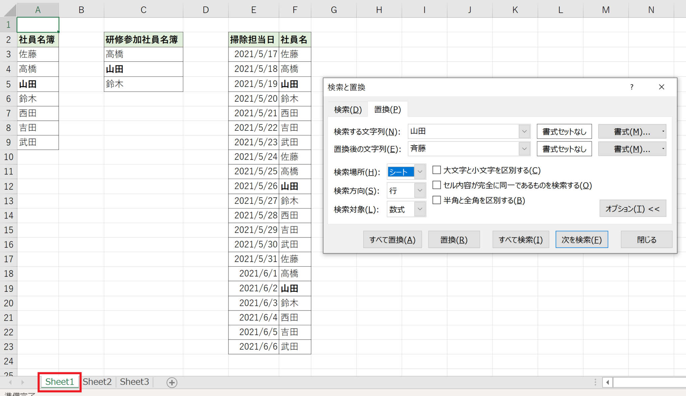The width and height of the screenshot is (686, 396).
Task: Enable 大文字と小文字を区別する checkbox
Action: (x=436, y=170)
